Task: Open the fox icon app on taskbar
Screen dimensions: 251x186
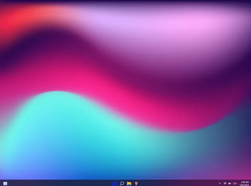Action: (x=136, y=183)
